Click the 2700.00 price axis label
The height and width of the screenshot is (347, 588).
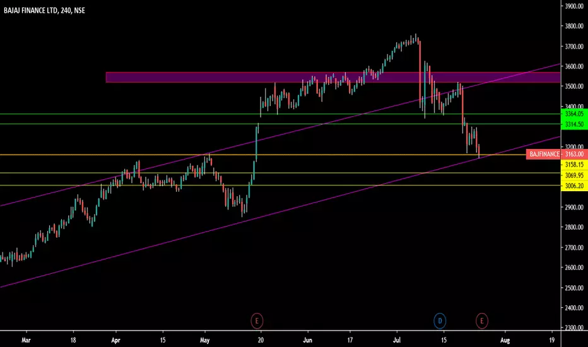pos(574,247)
